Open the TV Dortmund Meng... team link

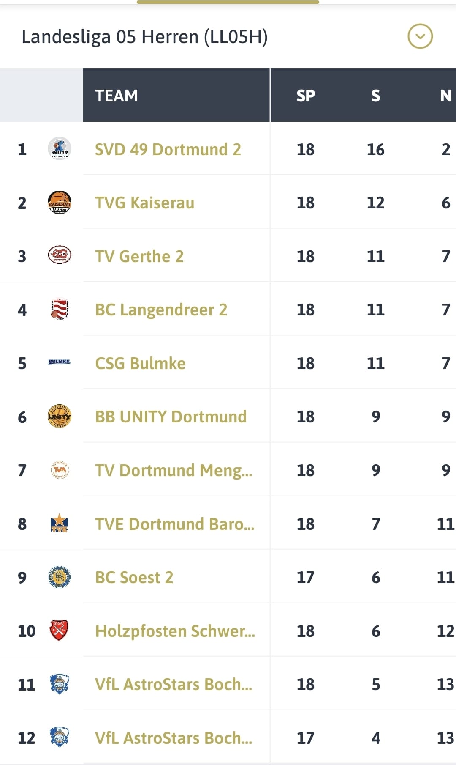point(173,471)
